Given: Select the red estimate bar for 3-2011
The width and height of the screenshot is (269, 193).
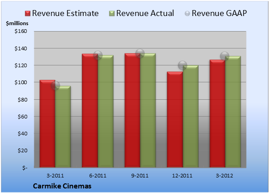Looking at the screenshot, I should pos(48,123).
